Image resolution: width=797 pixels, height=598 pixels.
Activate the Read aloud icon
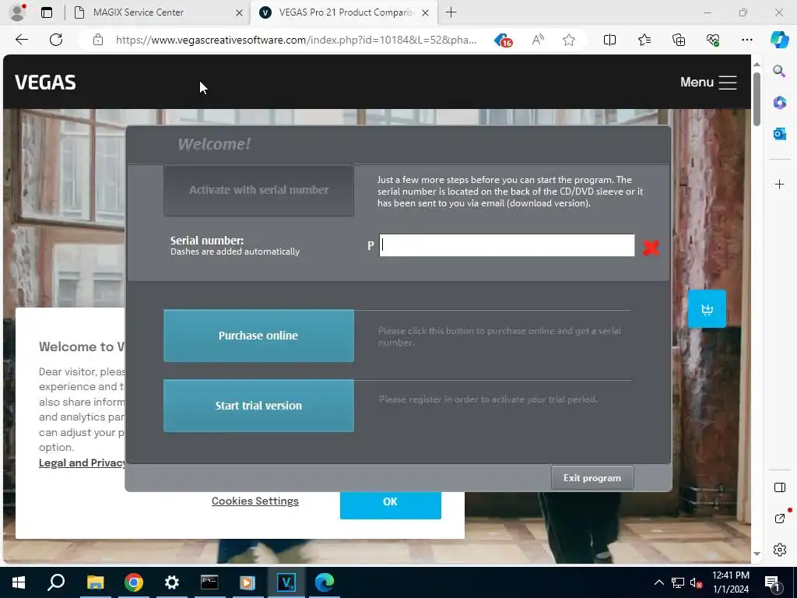pos(538,40)
